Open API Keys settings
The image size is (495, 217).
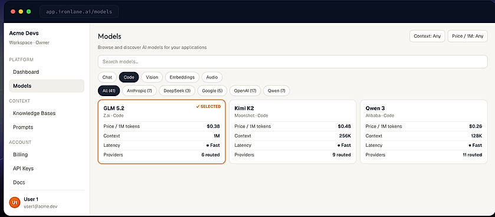point(47,169)
